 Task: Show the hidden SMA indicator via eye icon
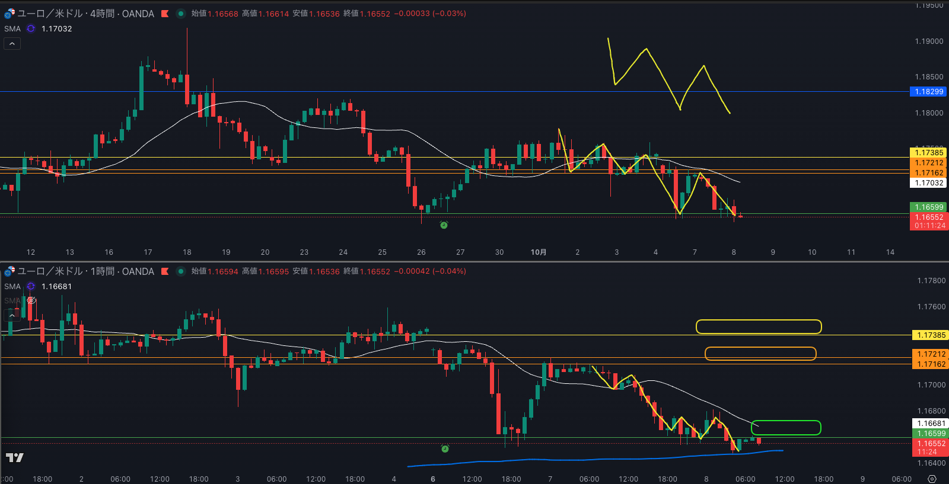click(x=31, y=300)
